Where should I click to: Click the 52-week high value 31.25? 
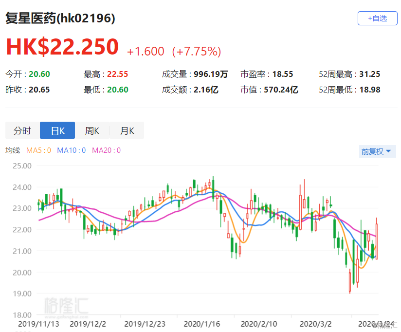coord(370,74)
